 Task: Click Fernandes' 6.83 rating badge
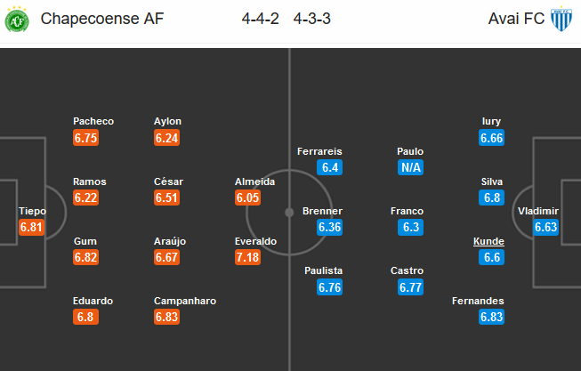[492, 318]
